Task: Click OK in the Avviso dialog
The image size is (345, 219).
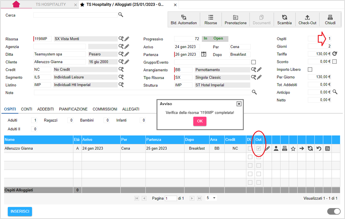Action: coord(200,121)
